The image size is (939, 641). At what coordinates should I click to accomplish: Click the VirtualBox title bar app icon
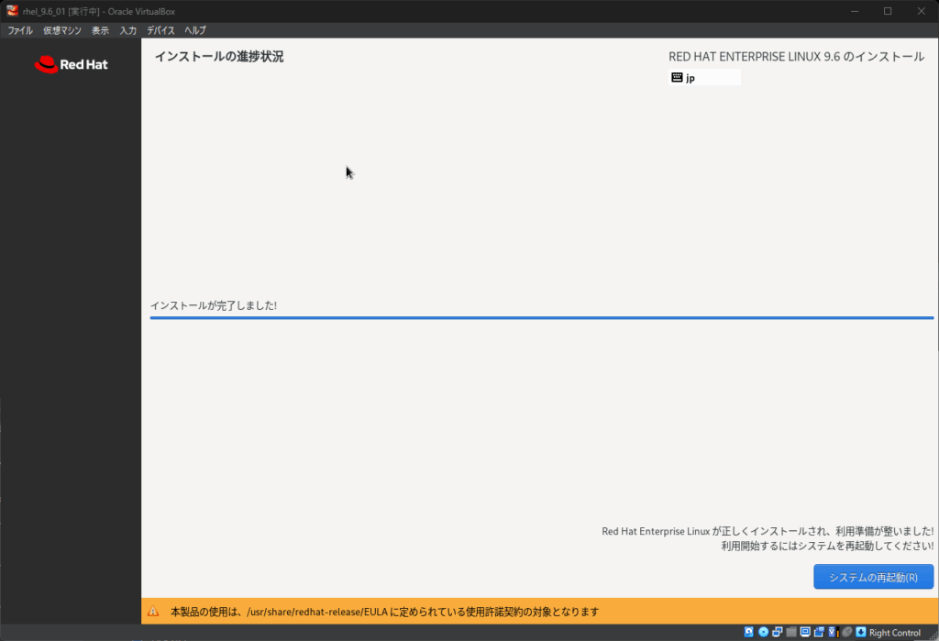coord(12,11)
